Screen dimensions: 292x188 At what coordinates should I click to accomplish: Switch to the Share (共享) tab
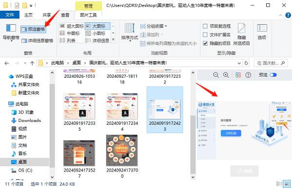(x=47, y=15)
